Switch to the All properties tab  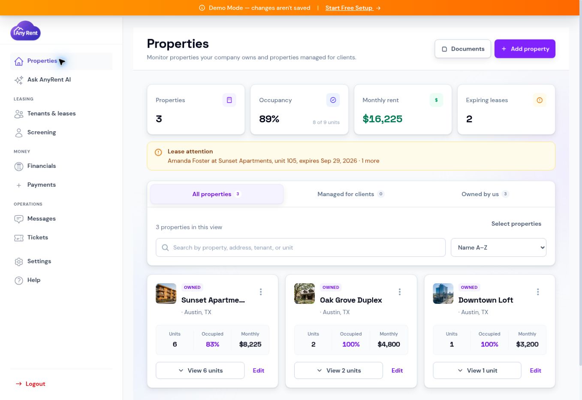tap(217, 194)
